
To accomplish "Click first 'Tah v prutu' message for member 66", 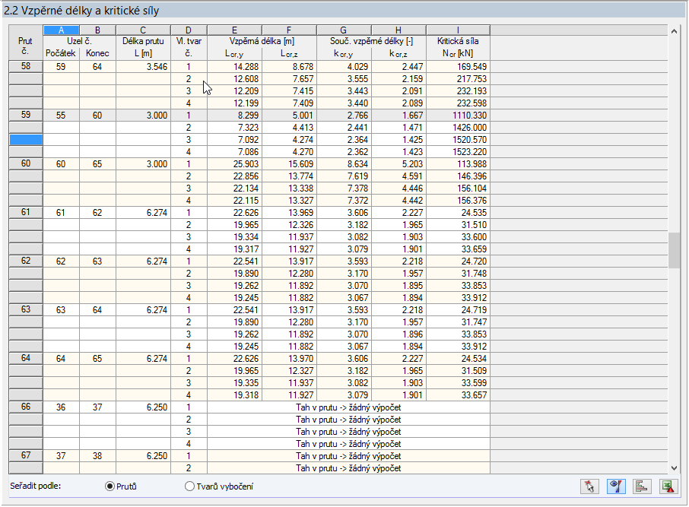I will tap(348, 407).
